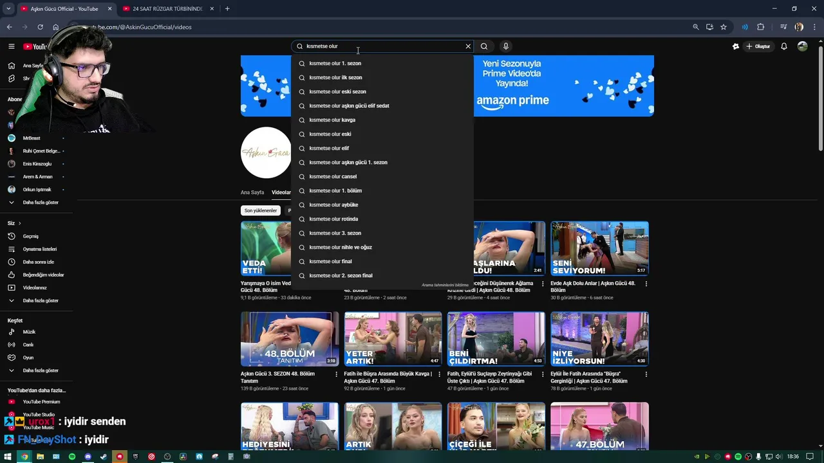Image resolution: width=824 pixels, height=463 pixels.
Task: Choose suggestion 'kısmetse olur aybüke'
Action: coord(382,204)
